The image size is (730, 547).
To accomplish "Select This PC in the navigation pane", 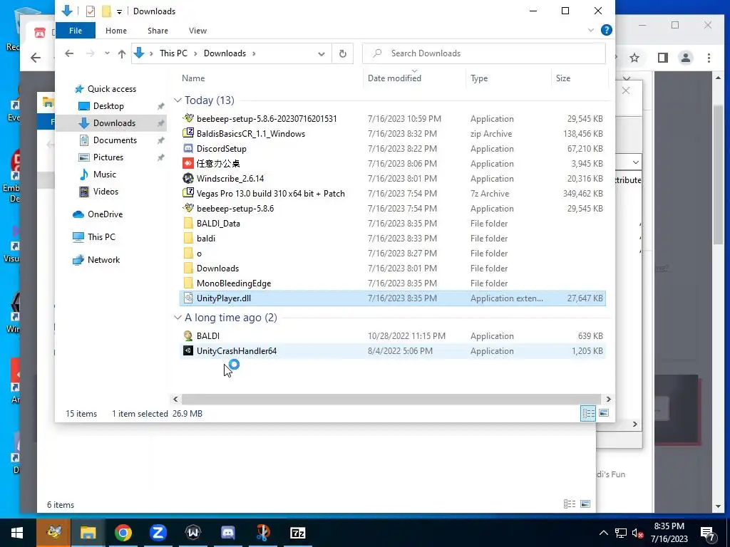I will click(x=101, y=237).
